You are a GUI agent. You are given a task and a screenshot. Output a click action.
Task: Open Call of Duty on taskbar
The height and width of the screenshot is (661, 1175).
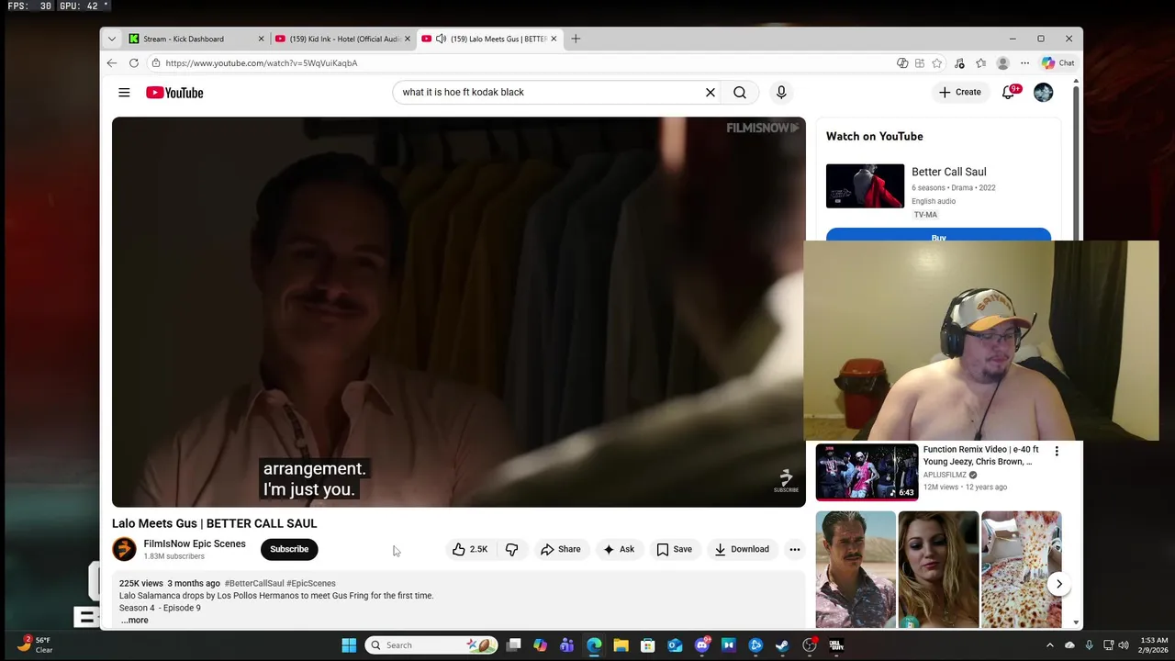coord(836,645)
